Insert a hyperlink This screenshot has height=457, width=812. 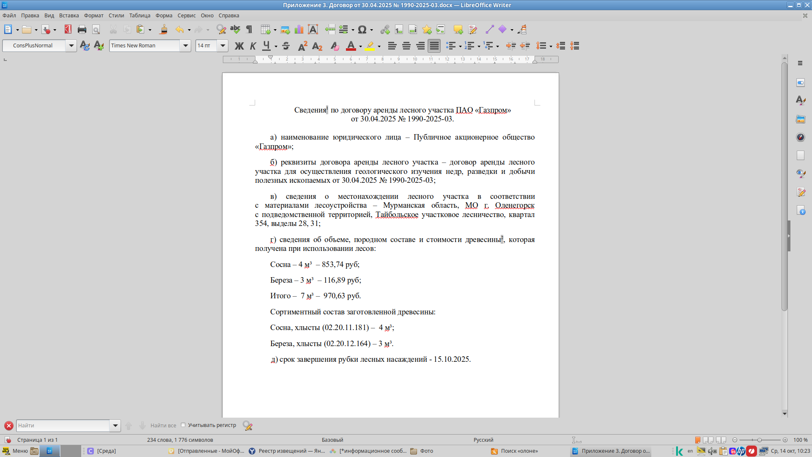pyautogui.click(x=385, y=30)
